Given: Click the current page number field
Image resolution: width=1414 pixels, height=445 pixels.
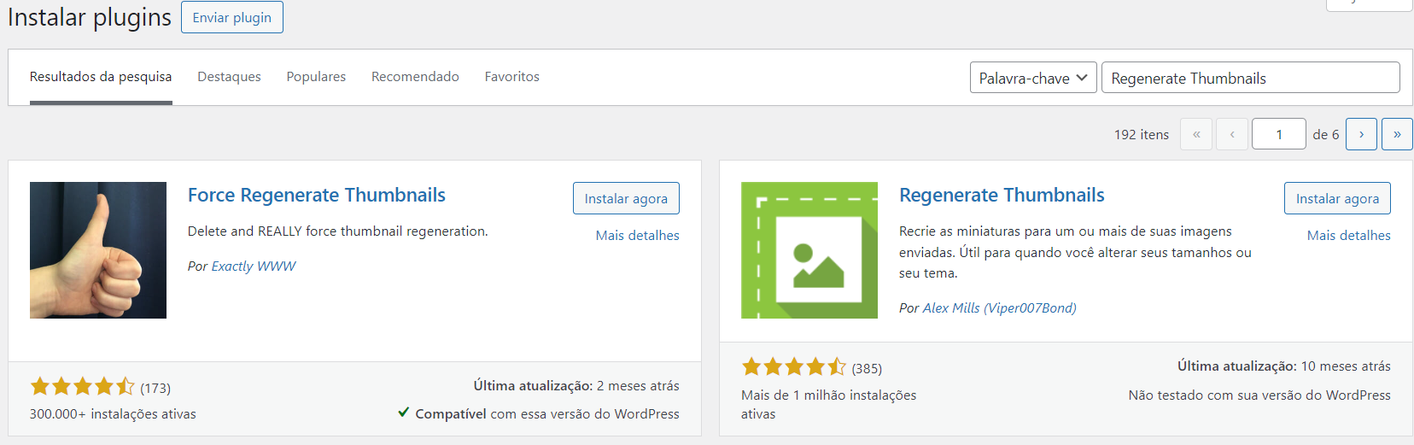Looking at the screenshot, I should click(x=1278, y=134).
